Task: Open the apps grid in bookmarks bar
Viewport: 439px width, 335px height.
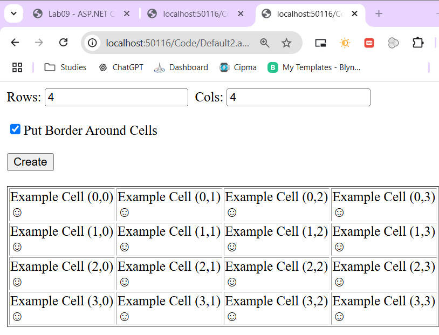Action: click(x=17, y=67)
